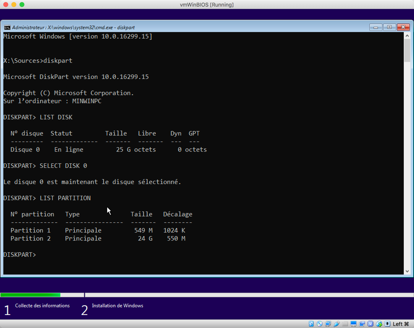The image size is (414, 328).
Task: Open the USB devices indicator
Action: tap(336, 324)
